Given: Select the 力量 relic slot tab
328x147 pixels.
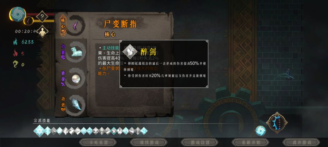Looking at the screenshot, I should click(x=63, y=52).
